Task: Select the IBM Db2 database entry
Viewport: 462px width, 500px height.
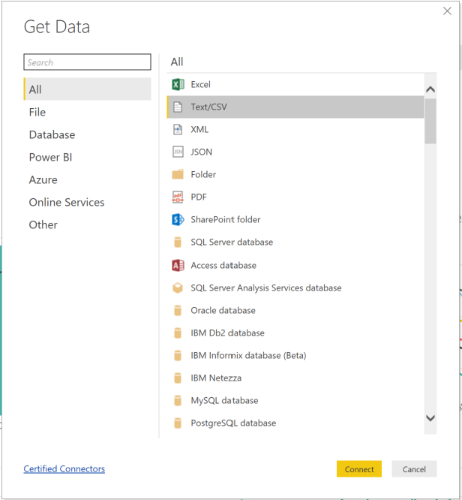Action: [295, 333]
